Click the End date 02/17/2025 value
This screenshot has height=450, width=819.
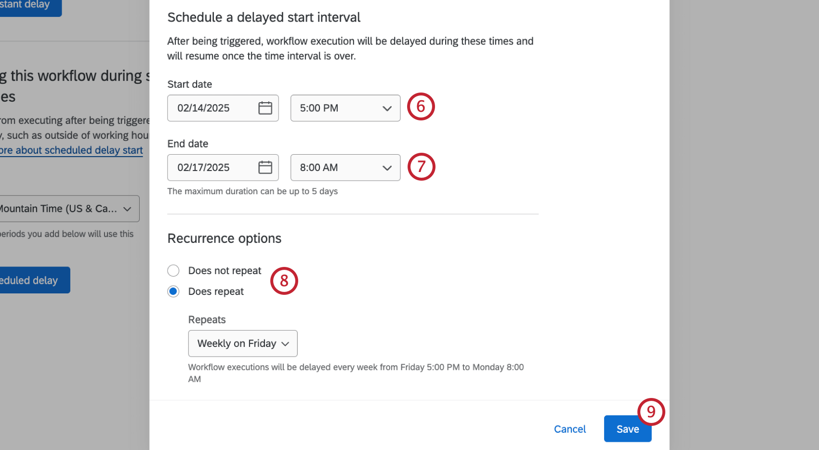202,167
